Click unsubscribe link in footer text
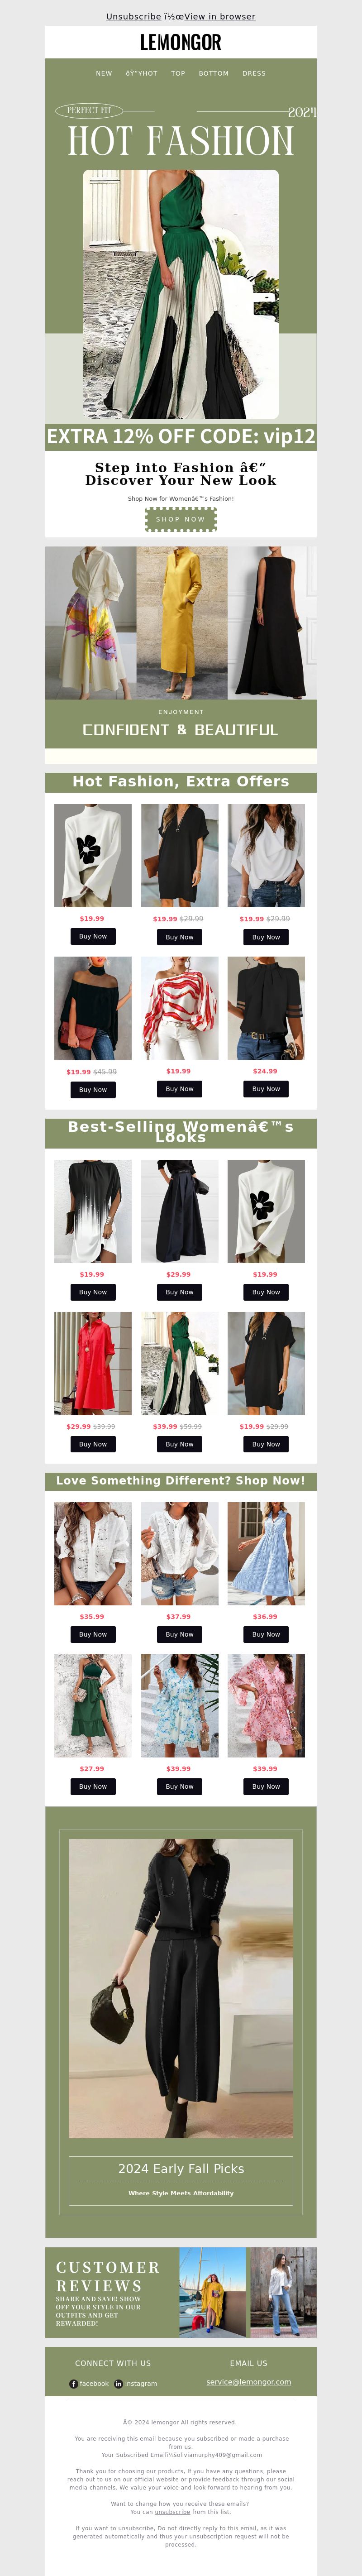362x2576 pixels. [172, 2512]
